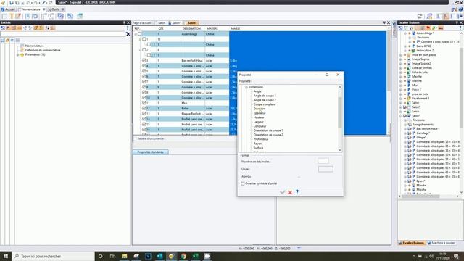The width and height of the screenshot is (464, 261).
Task: Open Excel from the taskbar
Action: 195,256
